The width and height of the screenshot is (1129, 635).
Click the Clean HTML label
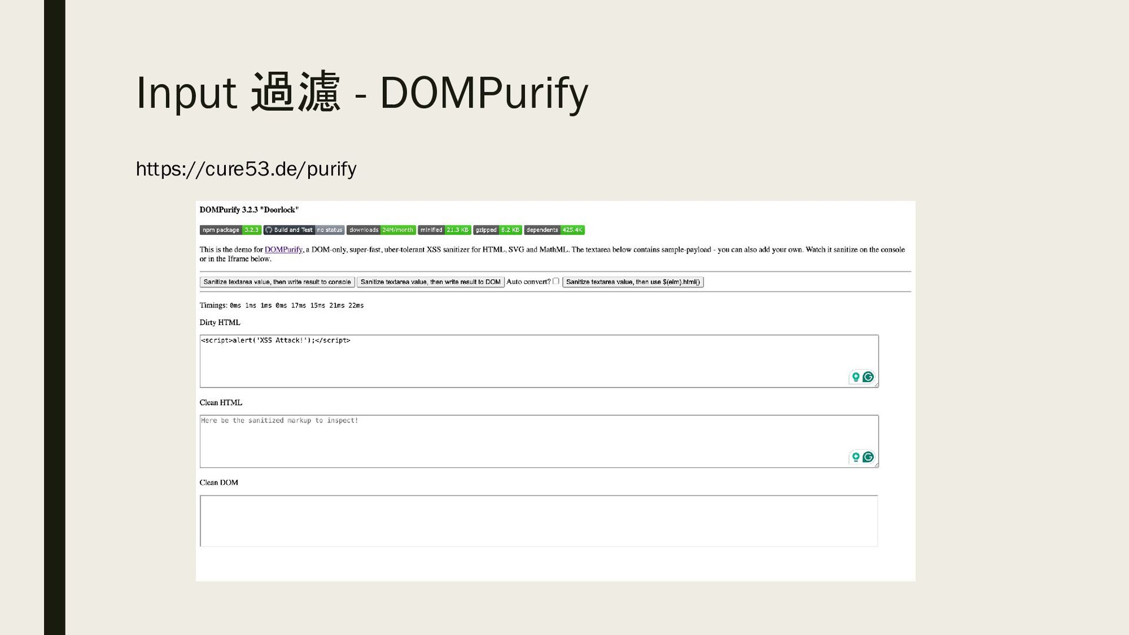(221, 403)
